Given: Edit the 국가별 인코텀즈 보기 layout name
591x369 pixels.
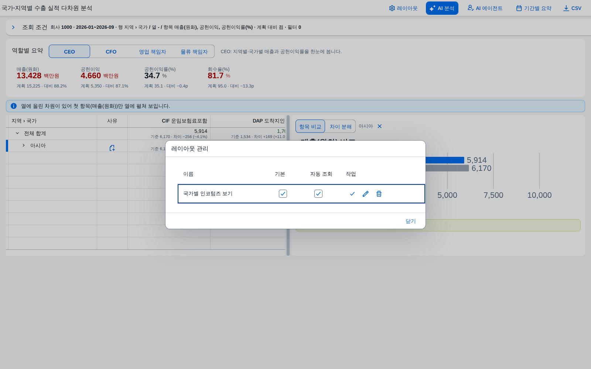Looking at the screenshot, I should point(366,194).
